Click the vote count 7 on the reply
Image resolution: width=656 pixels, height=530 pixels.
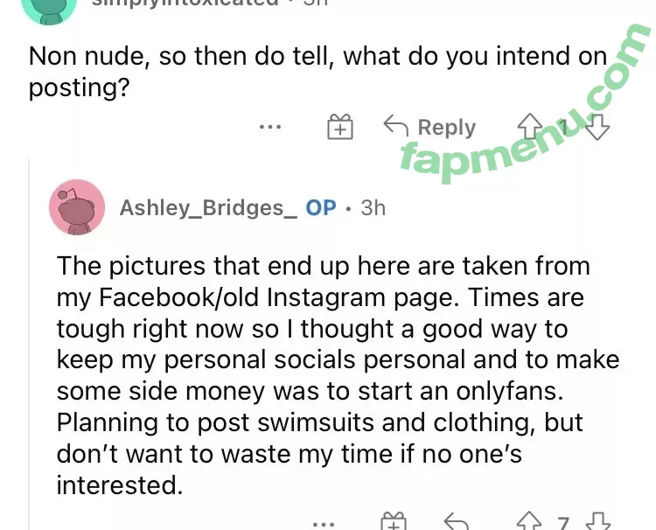[563, 523]
